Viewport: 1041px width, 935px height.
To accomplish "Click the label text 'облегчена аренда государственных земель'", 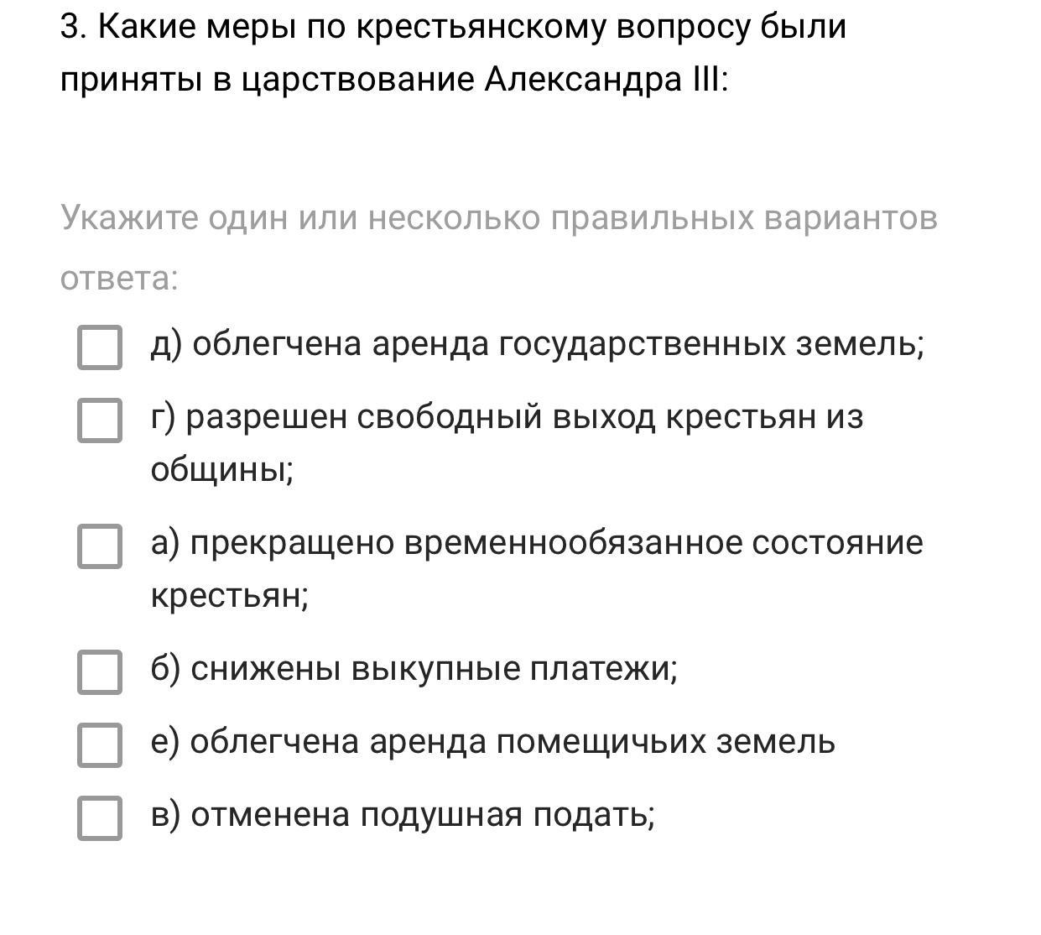I will click(x=558, y=344).
